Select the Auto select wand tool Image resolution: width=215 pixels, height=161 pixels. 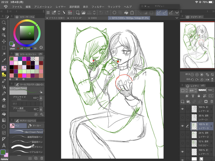pyautogui.click(x=4, y=54)
